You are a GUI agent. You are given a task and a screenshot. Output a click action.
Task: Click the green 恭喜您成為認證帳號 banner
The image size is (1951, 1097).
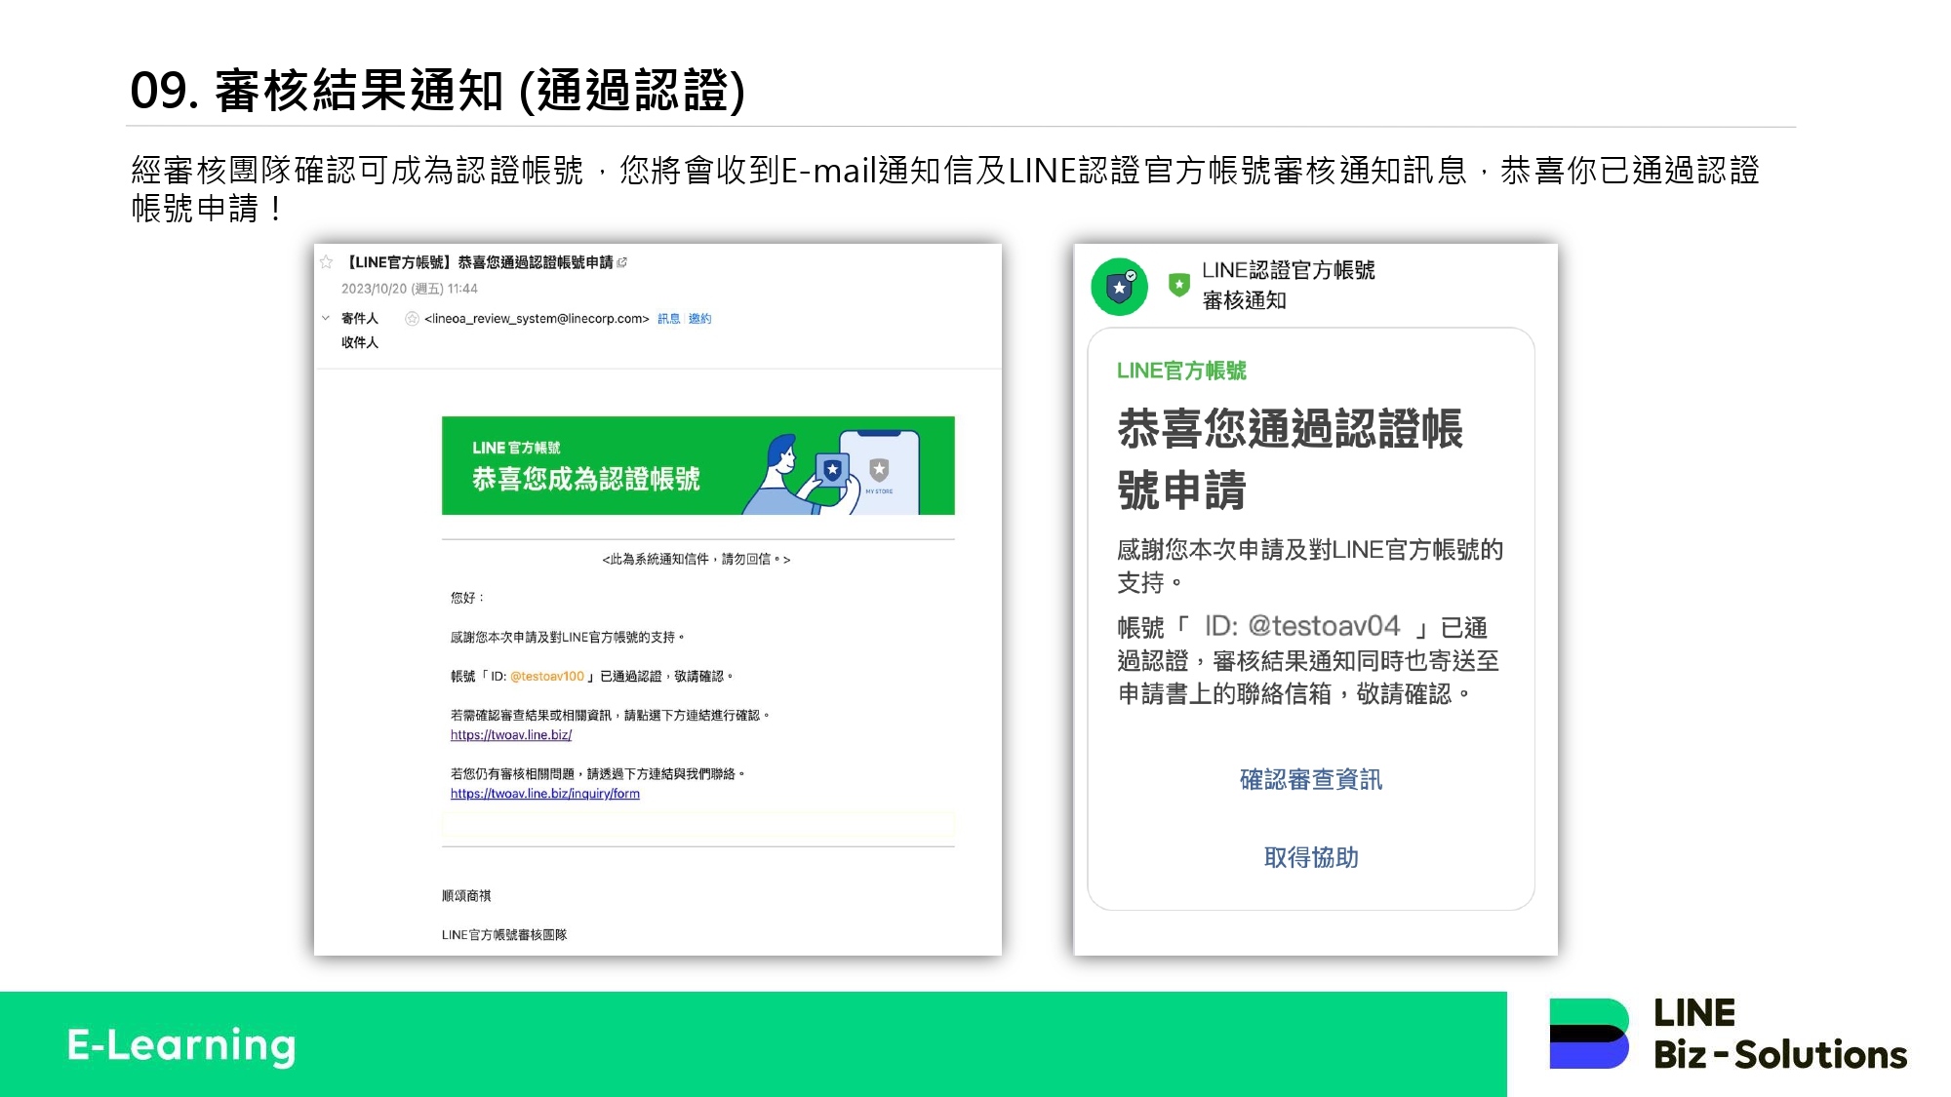click(585, 478)
